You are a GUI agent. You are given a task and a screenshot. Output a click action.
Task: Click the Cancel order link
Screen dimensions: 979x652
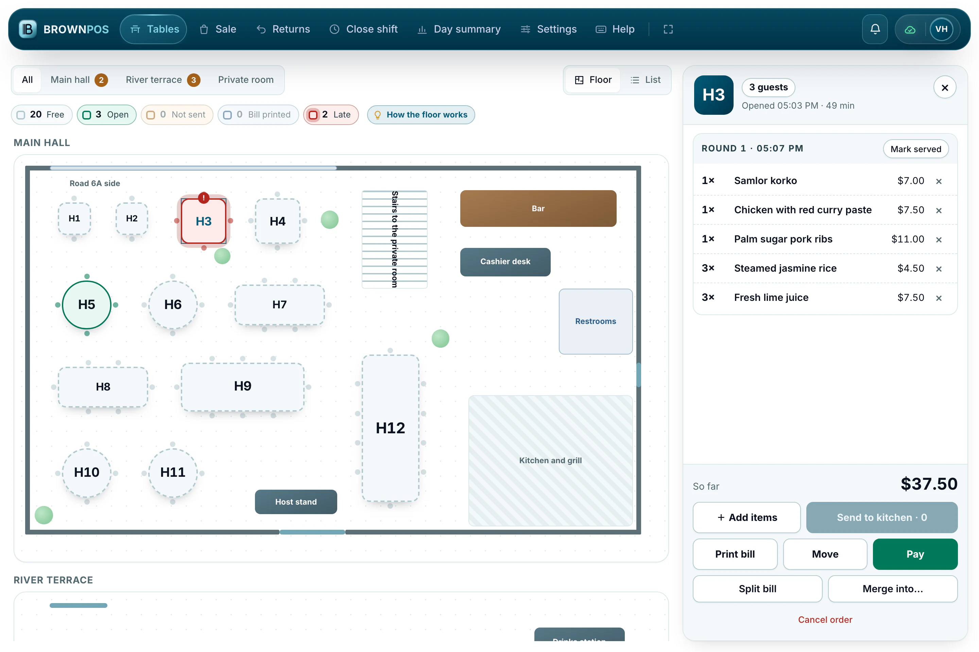tap(825, 619)
